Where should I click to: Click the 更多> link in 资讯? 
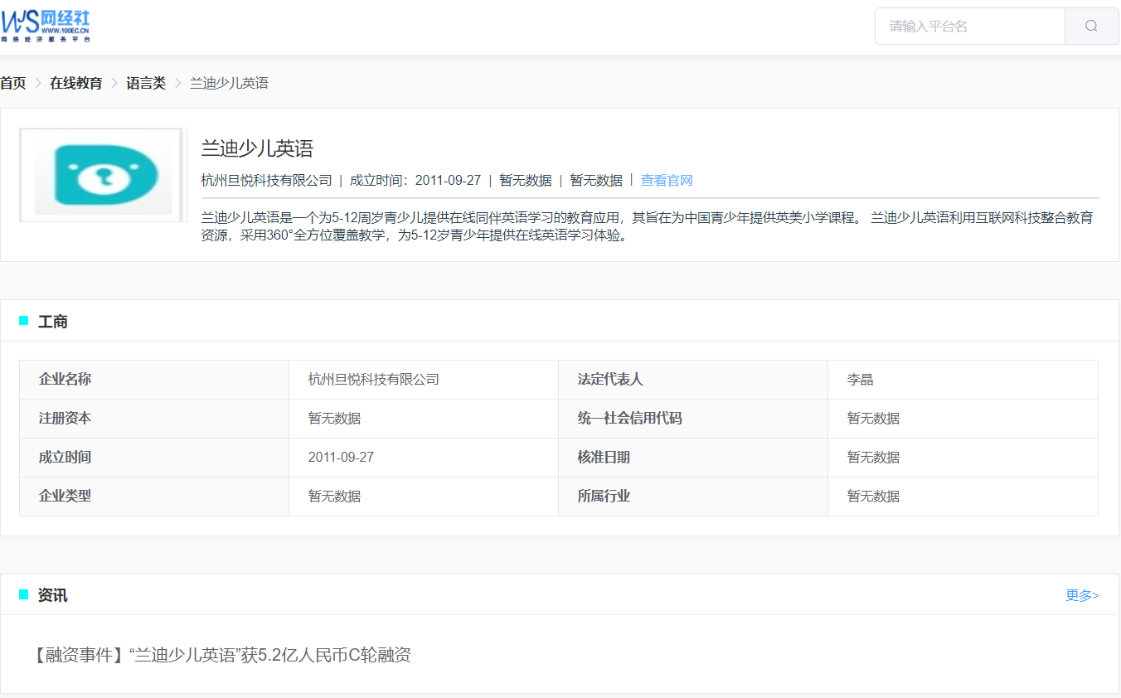click(1082, 595)
